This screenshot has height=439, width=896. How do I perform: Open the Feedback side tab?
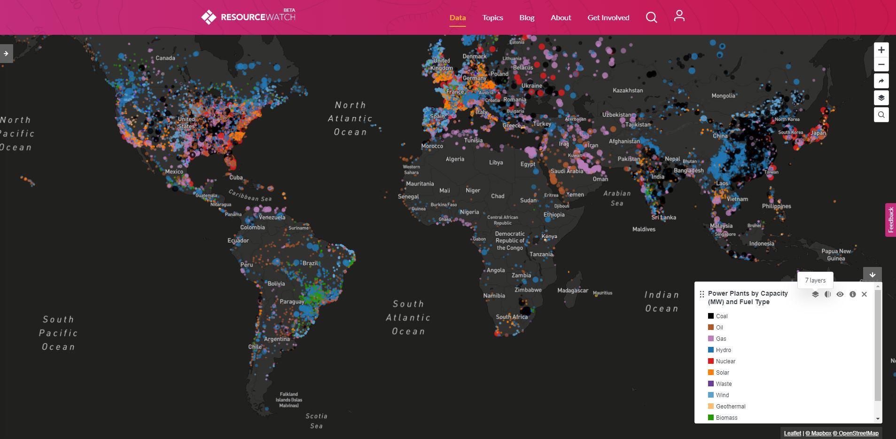click(x=890, y=220)
